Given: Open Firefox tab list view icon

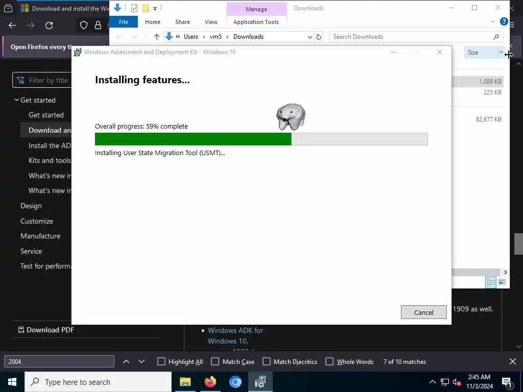Looking at the screenshot, I should (x=8, y=8).
